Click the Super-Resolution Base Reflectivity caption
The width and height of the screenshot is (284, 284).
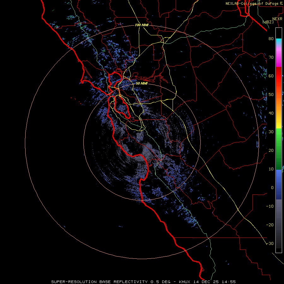pyautogui.click(x=144, y=282)
